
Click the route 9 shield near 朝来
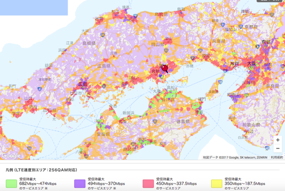tap(222, 24)
